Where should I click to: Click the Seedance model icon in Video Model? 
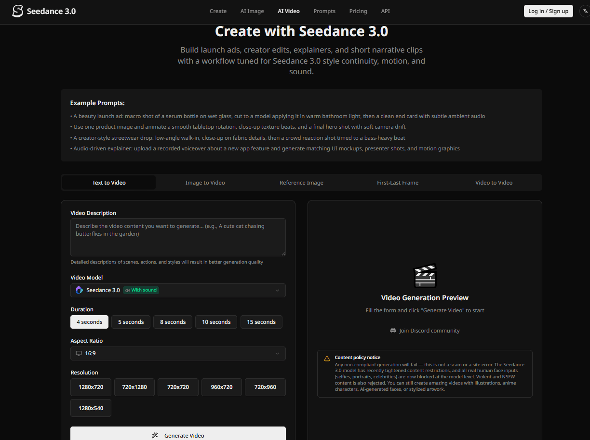[80, 290]
